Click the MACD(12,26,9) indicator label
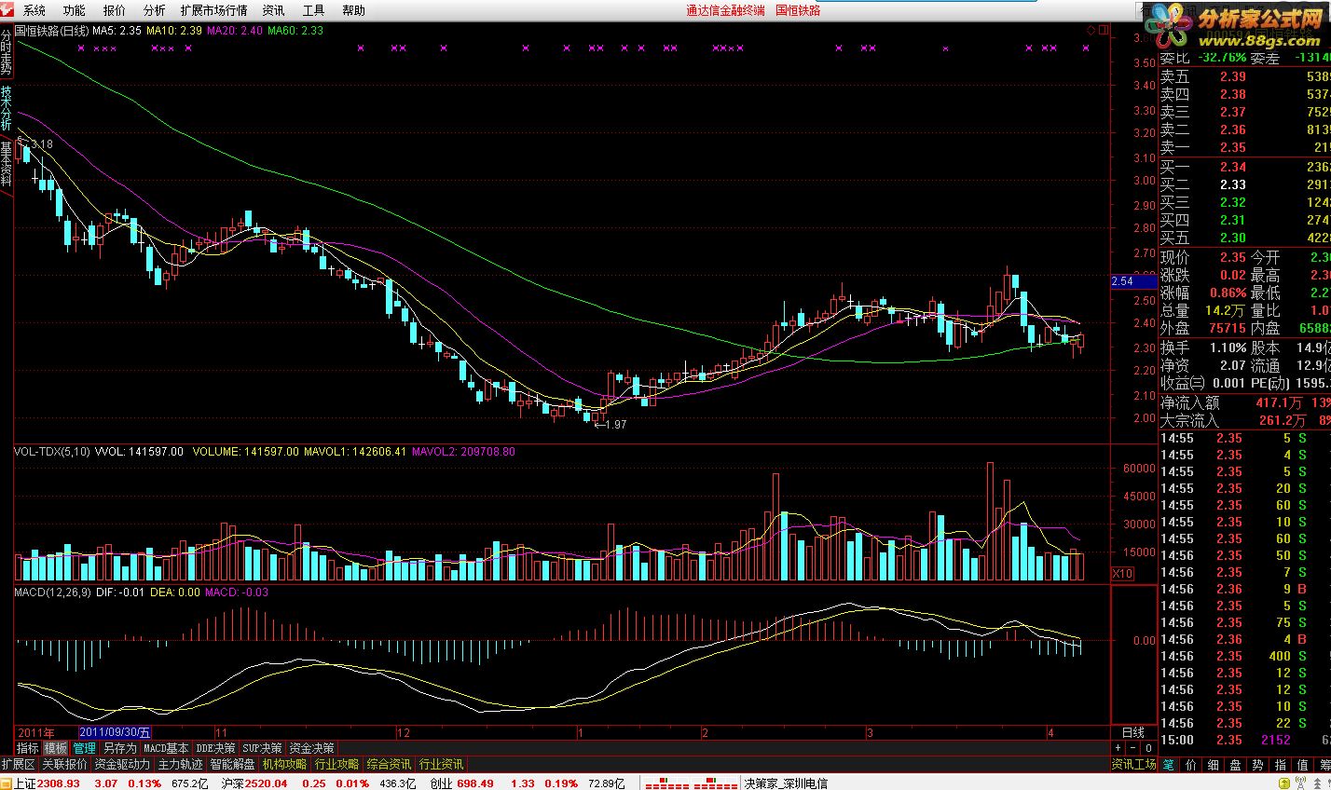1331x790 pixels. [52, 592]
